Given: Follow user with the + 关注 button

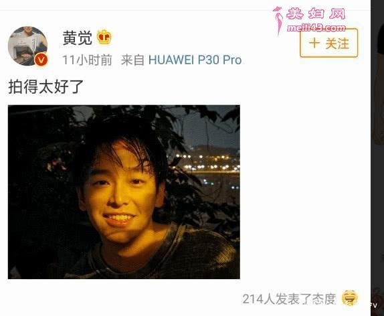Looking at the screenshot, I should click(x=328, y=43).
